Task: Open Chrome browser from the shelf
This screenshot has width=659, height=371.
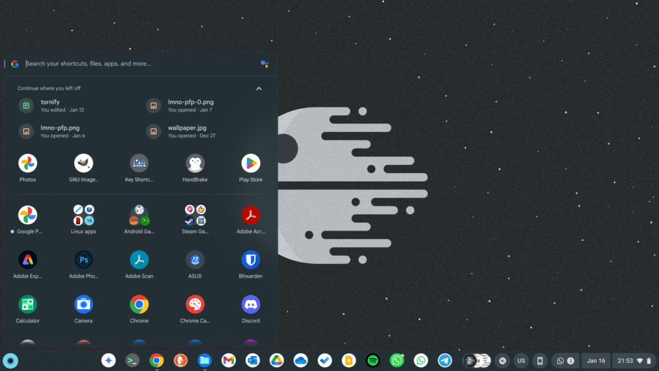Action: [156, 361]
